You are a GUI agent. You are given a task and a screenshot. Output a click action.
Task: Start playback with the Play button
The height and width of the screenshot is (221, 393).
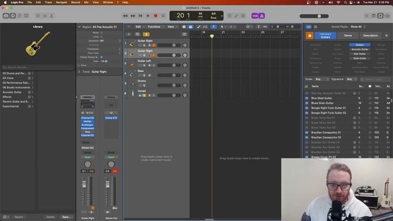click(x=148, y=16)
